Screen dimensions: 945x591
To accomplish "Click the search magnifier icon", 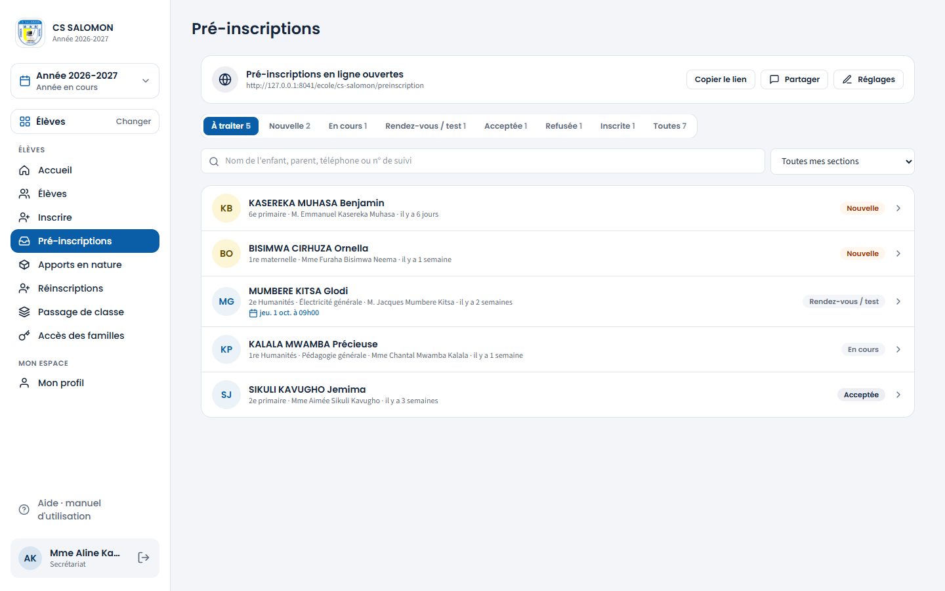I will [x=214, y=162].
